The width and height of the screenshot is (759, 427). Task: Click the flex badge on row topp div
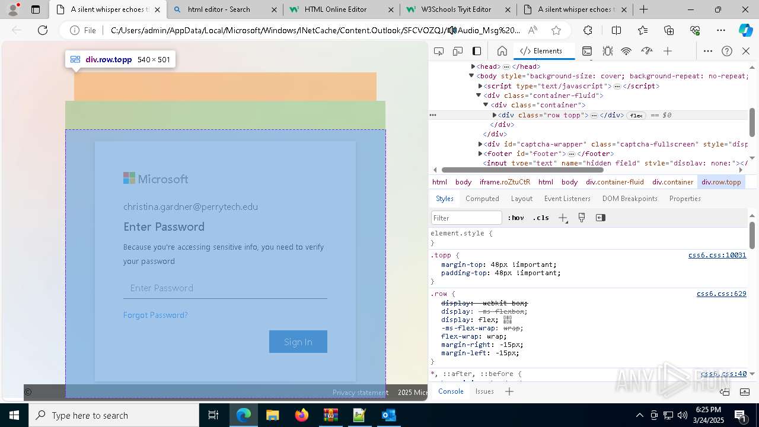point(636,115)
